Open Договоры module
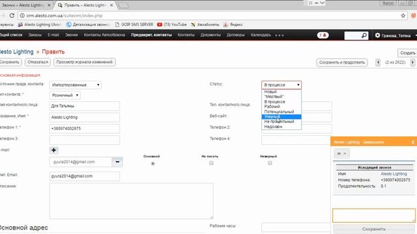The width and height of the screenshot is (417, 234). [x=236, y=35]
